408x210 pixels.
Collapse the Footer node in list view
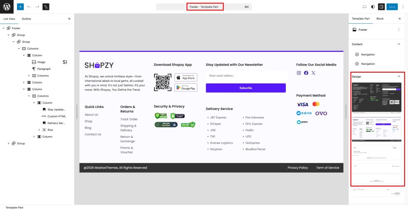3,28
